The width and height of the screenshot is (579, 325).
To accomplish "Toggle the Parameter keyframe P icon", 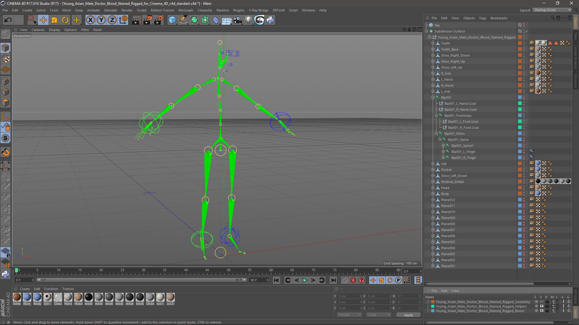I will coord(398,280).
